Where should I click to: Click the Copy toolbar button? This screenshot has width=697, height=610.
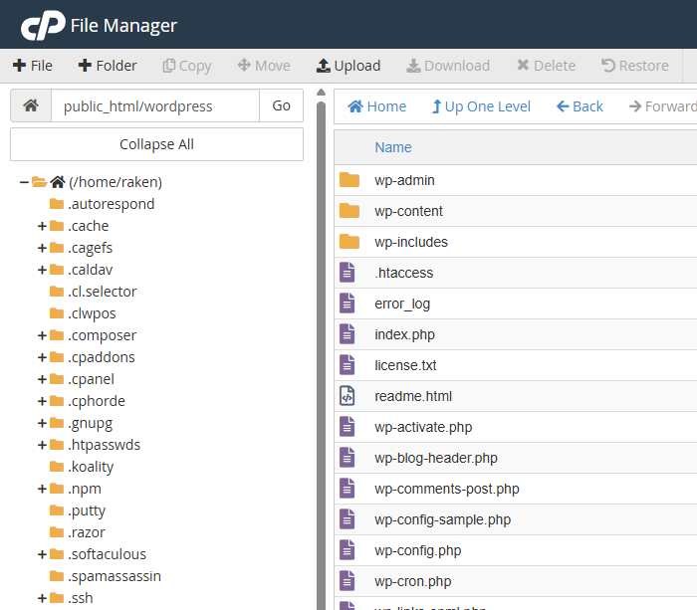pyautogui.click(x=187, y=66)
